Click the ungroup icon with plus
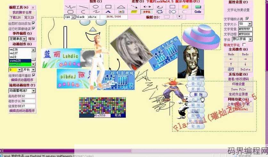The height and width of the screenshot is (157, 268). click(179, 17)
